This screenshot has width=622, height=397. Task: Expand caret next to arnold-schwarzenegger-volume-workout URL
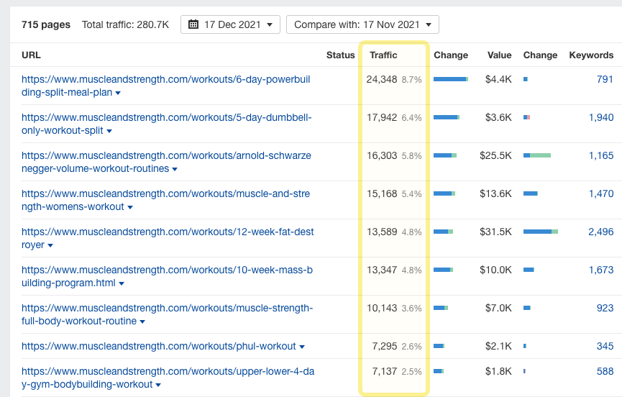[x=175, y=170]
